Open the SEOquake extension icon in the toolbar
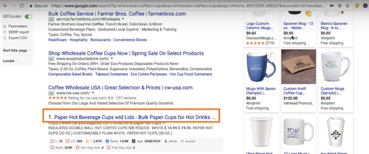 coord(357,6)
